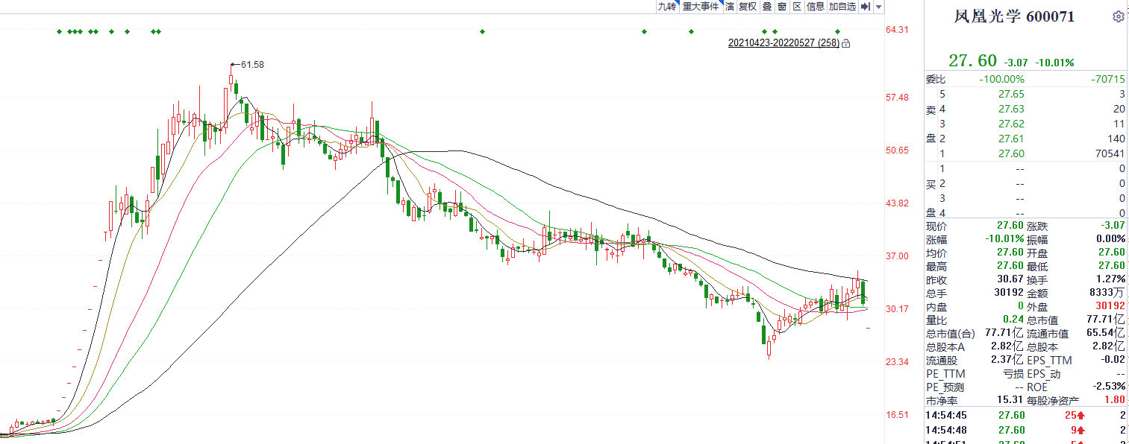
Task: Click the last green diamond event marker
Action: pos(837,31)
